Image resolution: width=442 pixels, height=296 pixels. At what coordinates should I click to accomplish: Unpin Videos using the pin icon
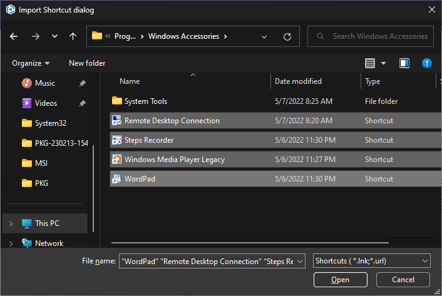[x=82, y=103]
